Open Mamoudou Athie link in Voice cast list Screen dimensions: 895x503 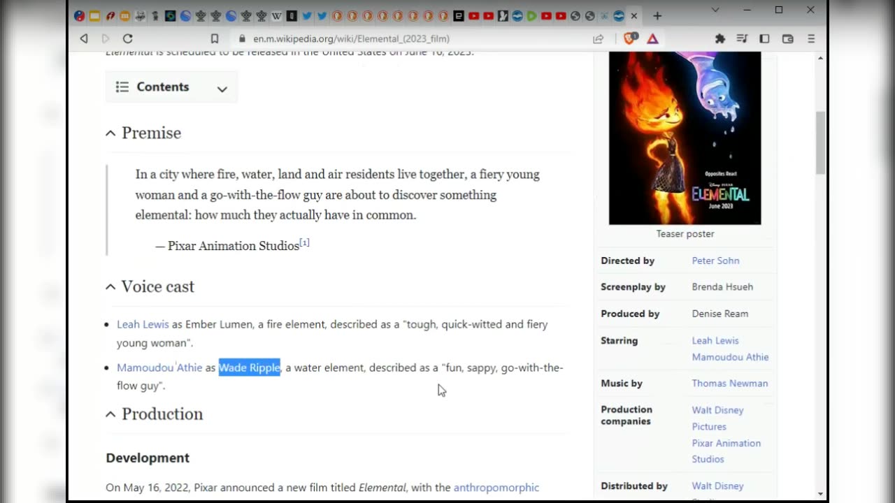click(x=159, y=367)
